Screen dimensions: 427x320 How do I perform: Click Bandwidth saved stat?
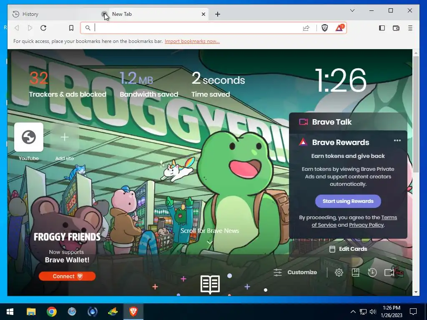[149, 84]
